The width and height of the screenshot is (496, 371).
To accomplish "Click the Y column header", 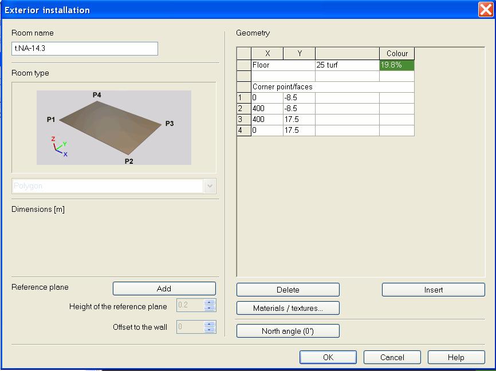I will (299, 53).
